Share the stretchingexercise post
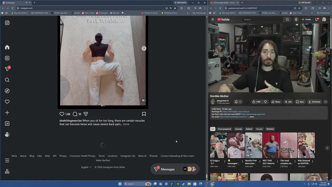 [x=86, y=114]
